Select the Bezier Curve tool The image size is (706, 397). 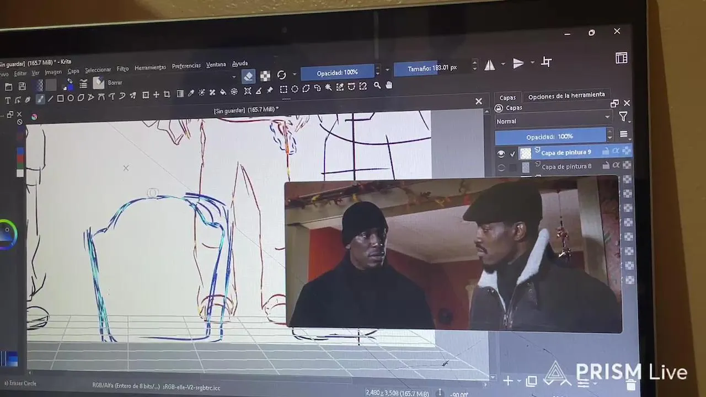coord(101,97)
